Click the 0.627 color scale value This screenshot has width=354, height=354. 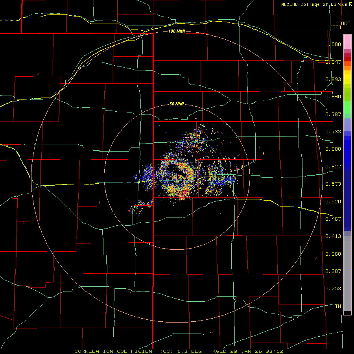tap(333, 167)
